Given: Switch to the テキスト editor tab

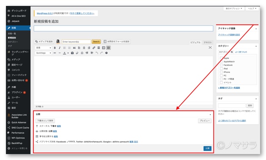Looking at the screenshot, I should click(x=208, y=42).
